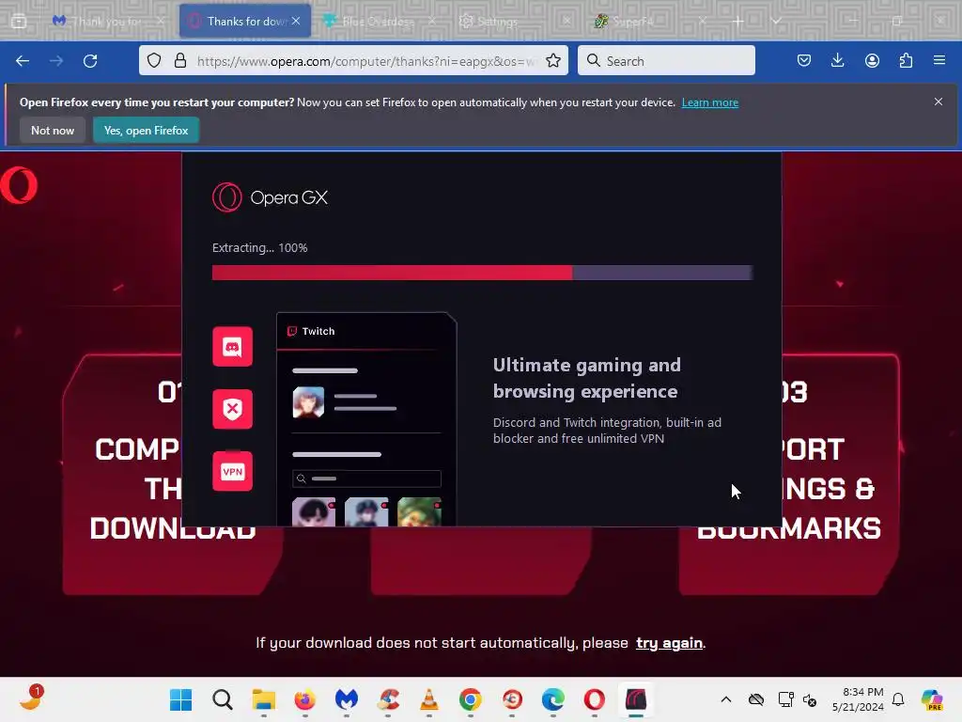The image size is (962, 722).
Task: Expand the list all tabs chevron
Action: 776,21
